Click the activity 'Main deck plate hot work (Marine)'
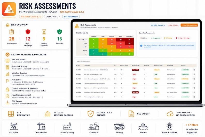 (x=94, y=97)
